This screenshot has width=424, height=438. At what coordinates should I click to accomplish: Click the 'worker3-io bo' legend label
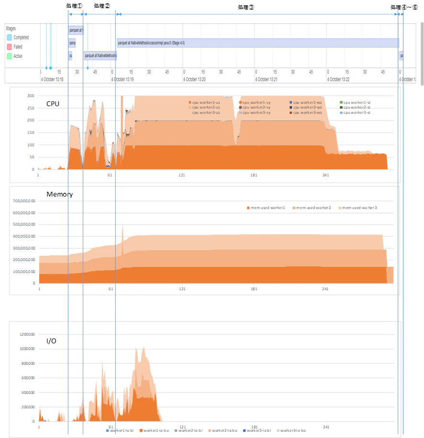pos(293,430)
